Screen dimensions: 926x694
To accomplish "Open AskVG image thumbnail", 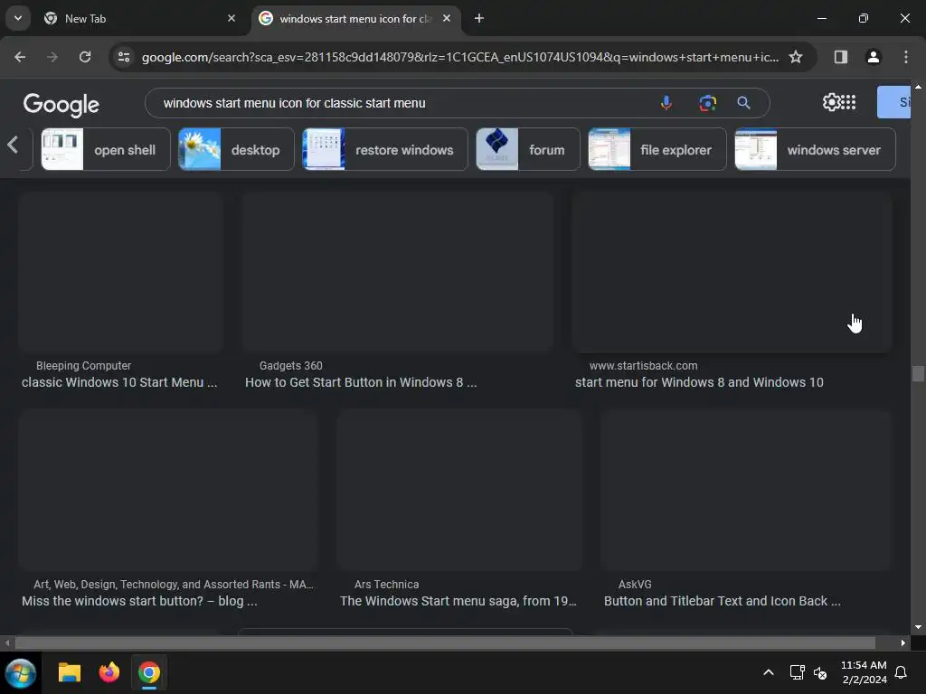I will click(x=746, y=491).
